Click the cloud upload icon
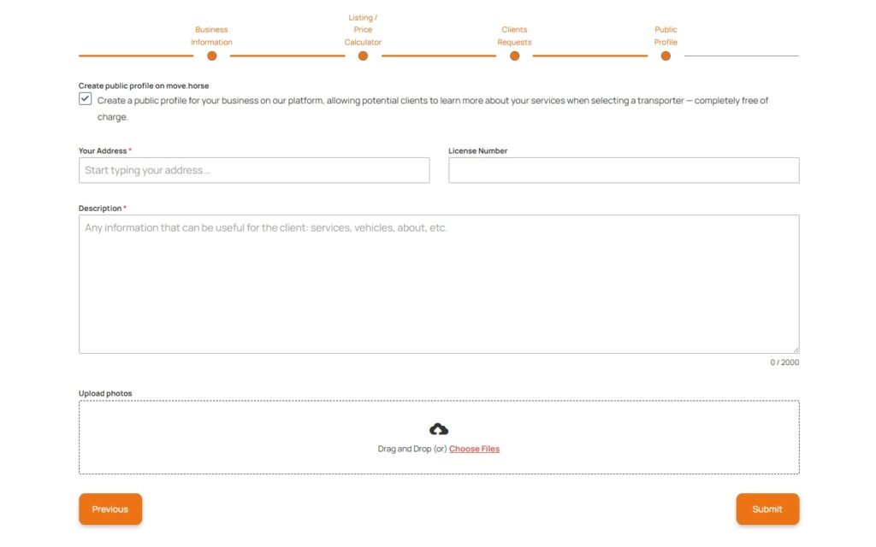Screen dimensions: 876x547 pos(438,429)
